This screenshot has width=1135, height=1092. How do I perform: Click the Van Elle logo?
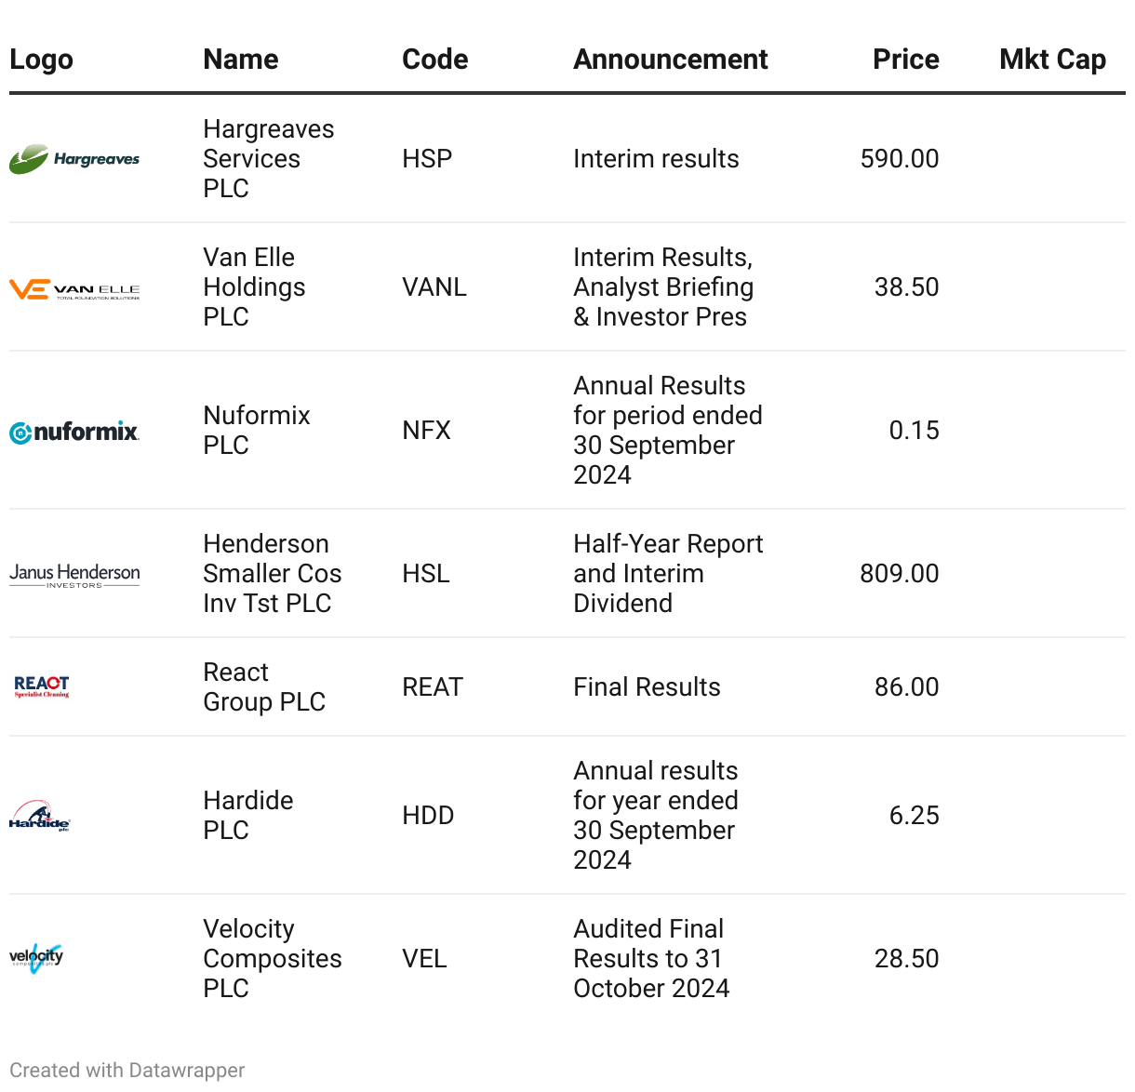coord(74,289)
